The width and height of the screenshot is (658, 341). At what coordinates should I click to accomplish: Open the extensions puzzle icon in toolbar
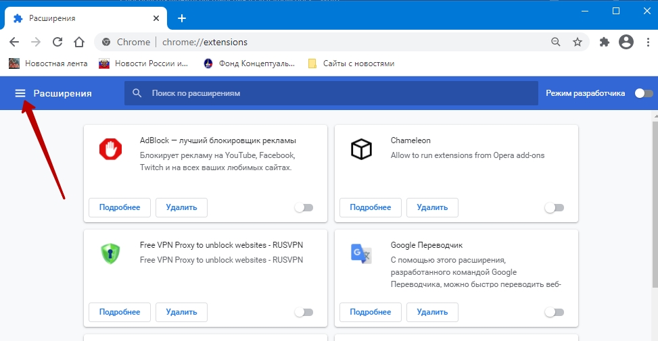(605, 42)
